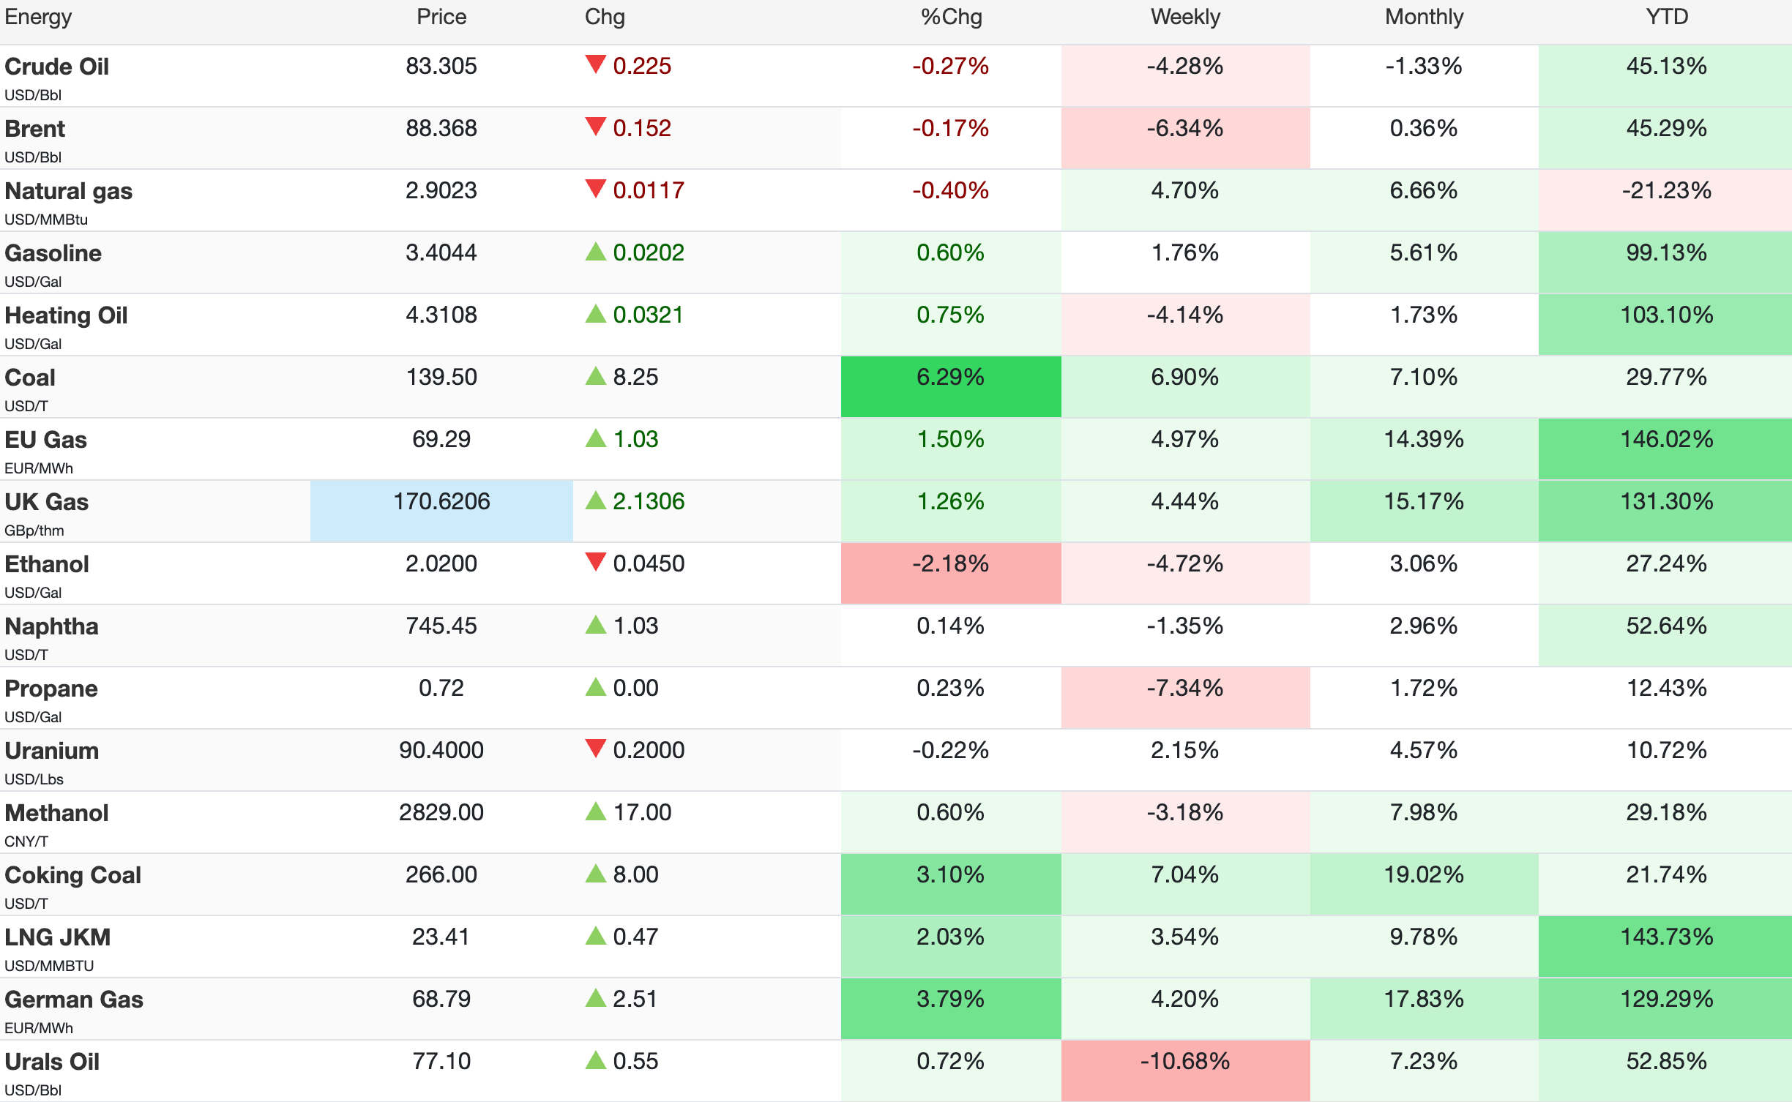Image resolution: width=1792 pixels, height=1102 pixels.
Task: Open the Propane commodity link
Action: point(51,689)
